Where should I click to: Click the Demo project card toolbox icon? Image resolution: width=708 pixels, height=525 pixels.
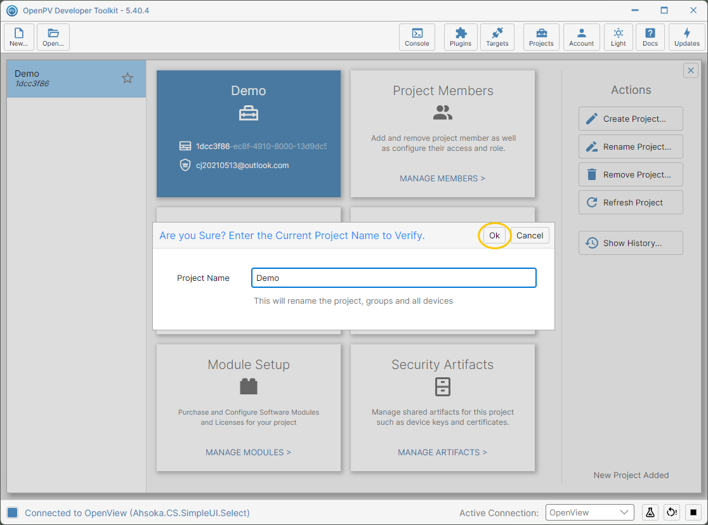click(x=249, y=113)
